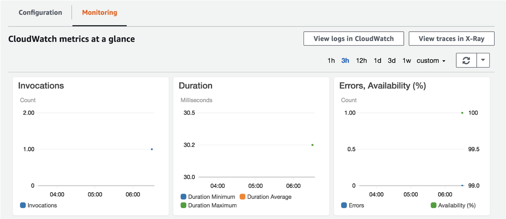The width and height of the screenshot is (506, 219).
Task: Click View logs in CloudWatch button
Action: 354,39
